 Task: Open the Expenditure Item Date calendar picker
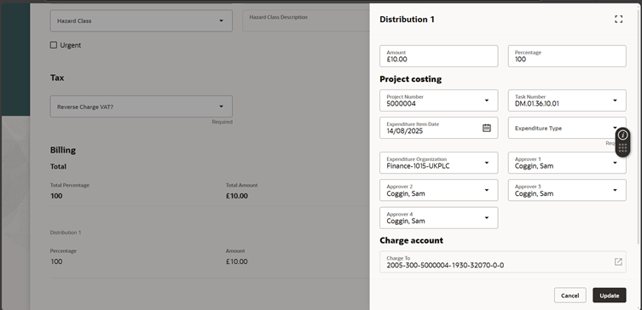(487, 128)
